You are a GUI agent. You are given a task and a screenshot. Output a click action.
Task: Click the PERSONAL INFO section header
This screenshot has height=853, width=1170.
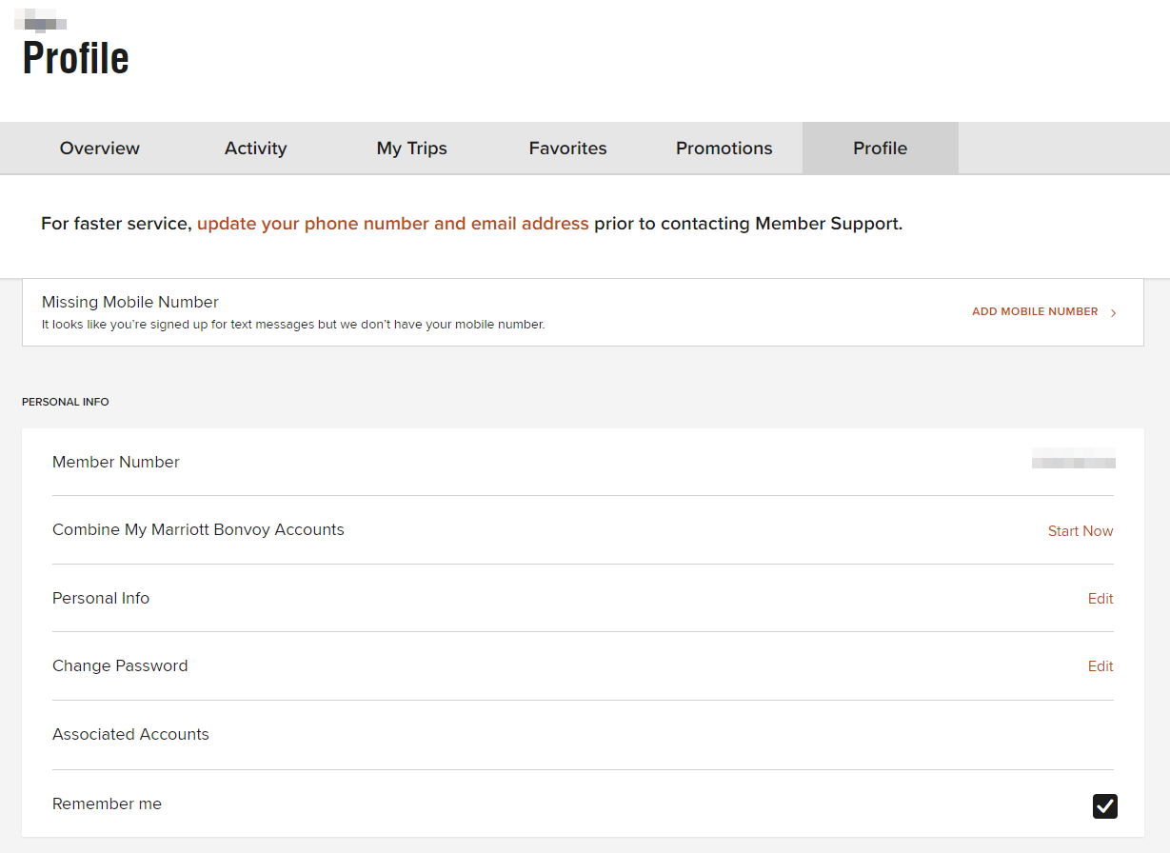[66, 402]
